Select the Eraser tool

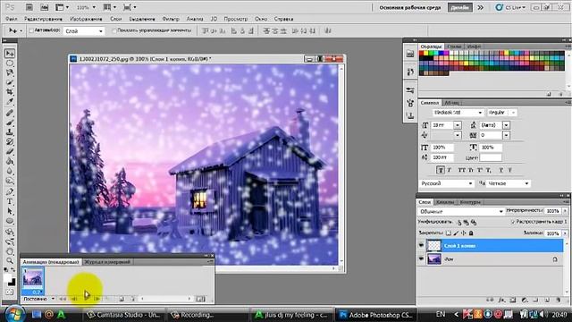click(10, 151)
